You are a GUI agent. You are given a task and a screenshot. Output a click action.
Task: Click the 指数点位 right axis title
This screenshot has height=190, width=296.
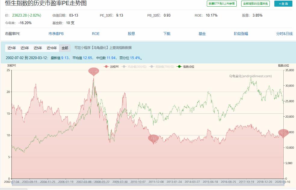coord(284,65)
